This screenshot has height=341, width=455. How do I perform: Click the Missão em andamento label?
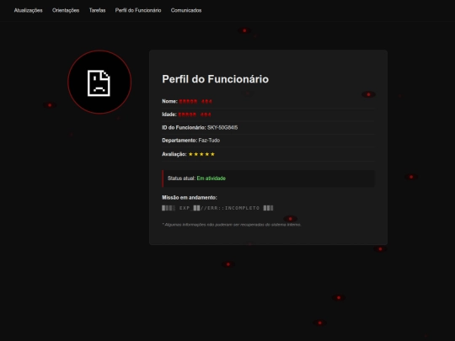(x=190, y=198)
